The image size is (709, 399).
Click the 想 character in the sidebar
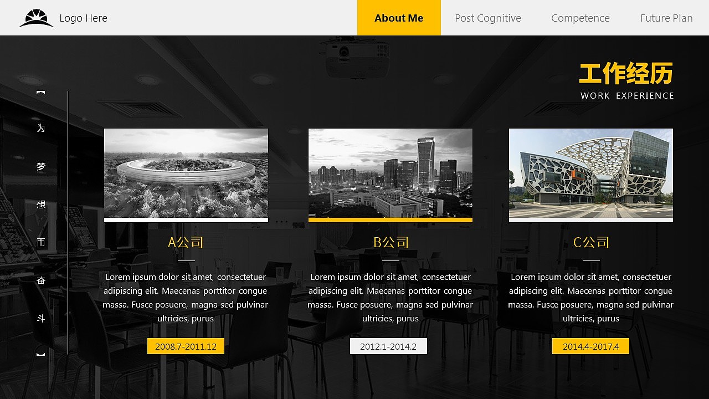(41, 204)
